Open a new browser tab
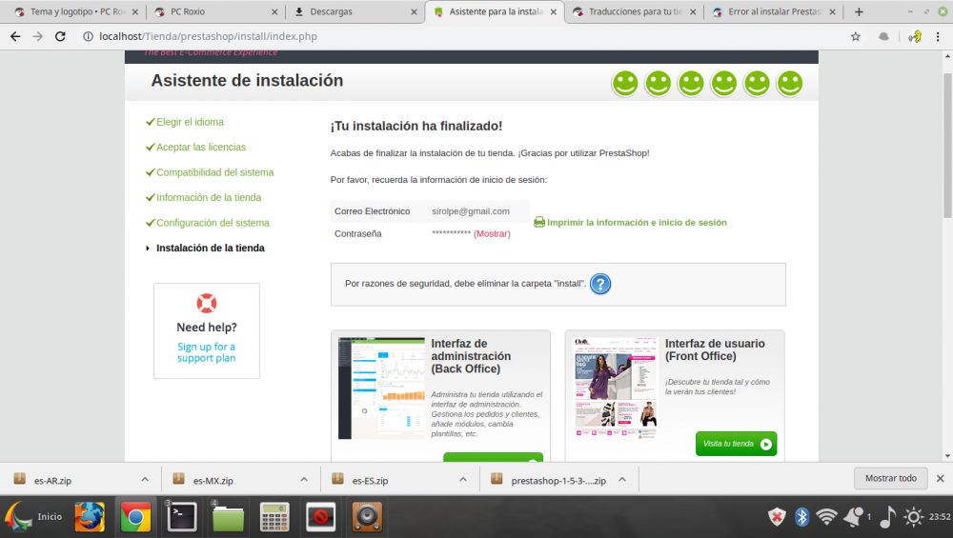Screen dimensions: 953x538 859,11
